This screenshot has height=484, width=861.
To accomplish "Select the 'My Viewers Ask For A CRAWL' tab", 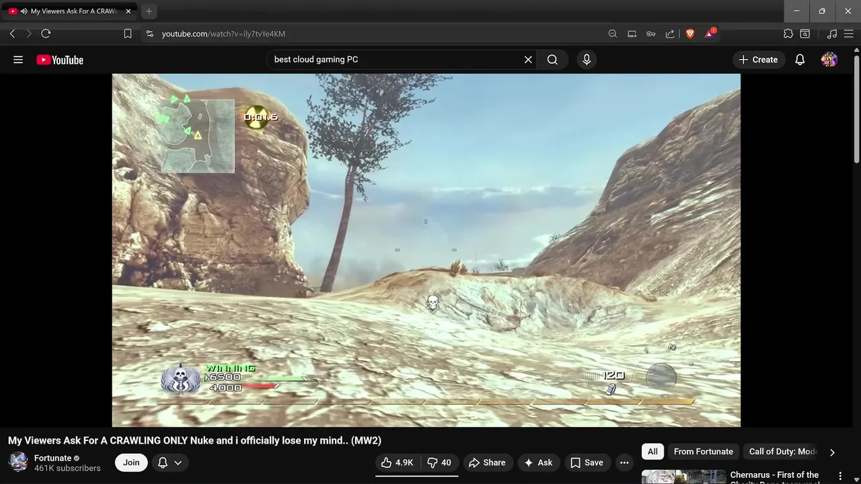I will click(69, 11).
